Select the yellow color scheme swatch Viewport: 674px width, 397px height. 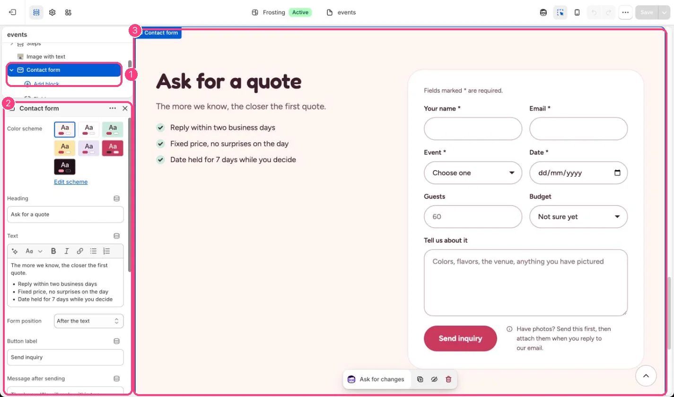[65, 148]
